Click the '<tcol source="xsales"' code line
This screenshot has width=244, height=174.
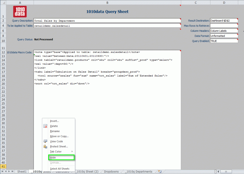coord(102,76)
